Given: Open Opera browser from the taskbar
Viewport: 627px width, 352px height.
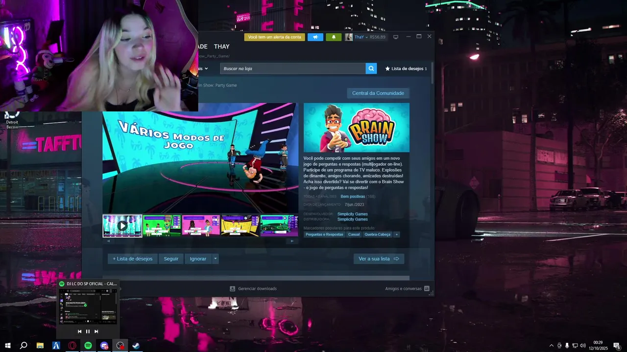Looking at the screenshot, I should click(x=72, y=346).
